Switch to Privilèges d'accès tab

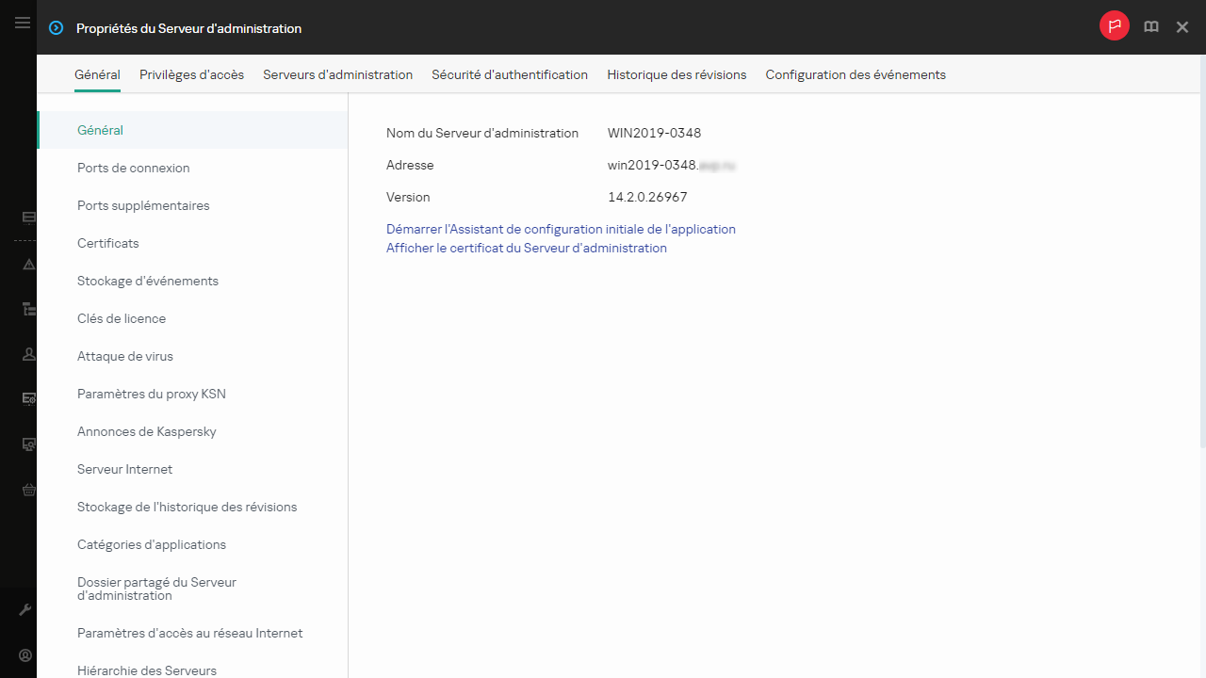pyautogui.click(x=191, y=74)
